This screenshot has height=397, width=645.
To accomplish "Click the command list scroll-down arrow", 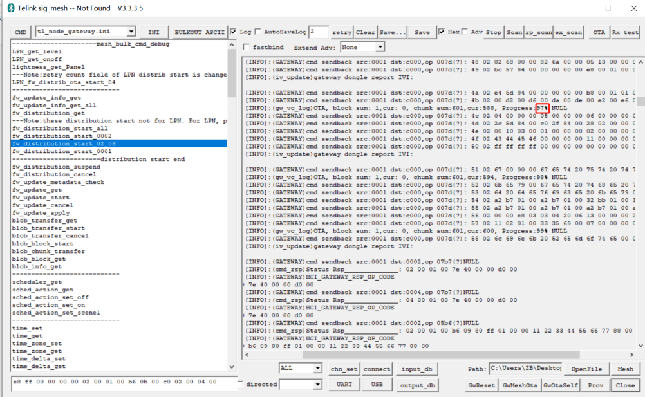I will [232, 367].
